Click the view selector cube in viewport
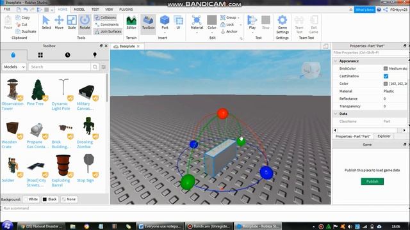The width and height of the screenshot is (410, 230). coord(311,70)
